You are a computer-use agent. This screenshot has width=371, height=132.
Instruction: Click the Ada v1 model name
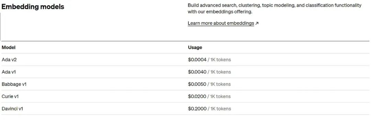click(x=9, y=72)
